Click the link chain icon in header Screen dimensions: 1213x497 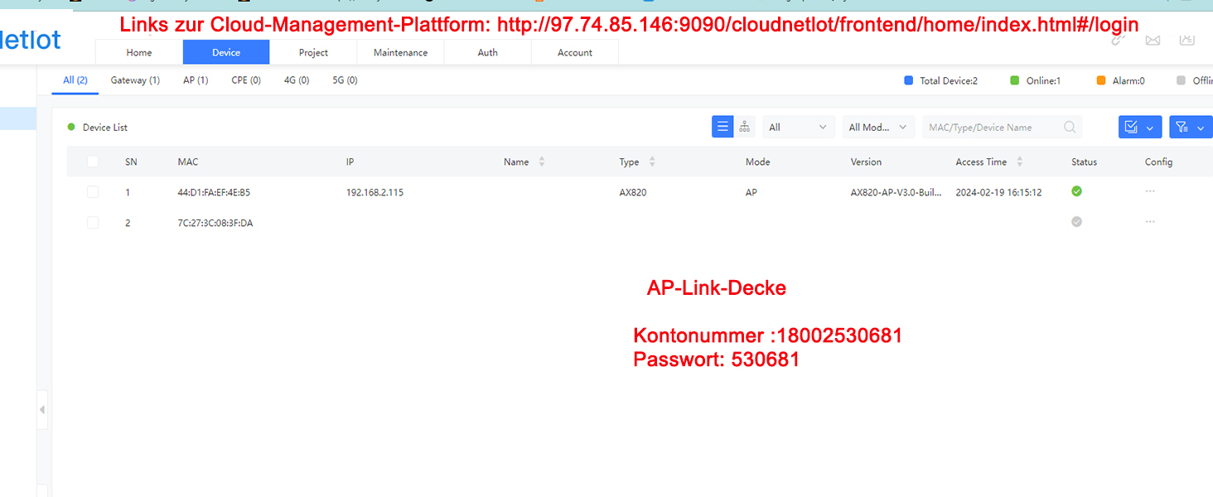point(1118,39)
